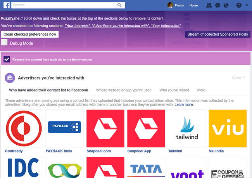Click the Snapdeal logo in second row

[105, 168]
